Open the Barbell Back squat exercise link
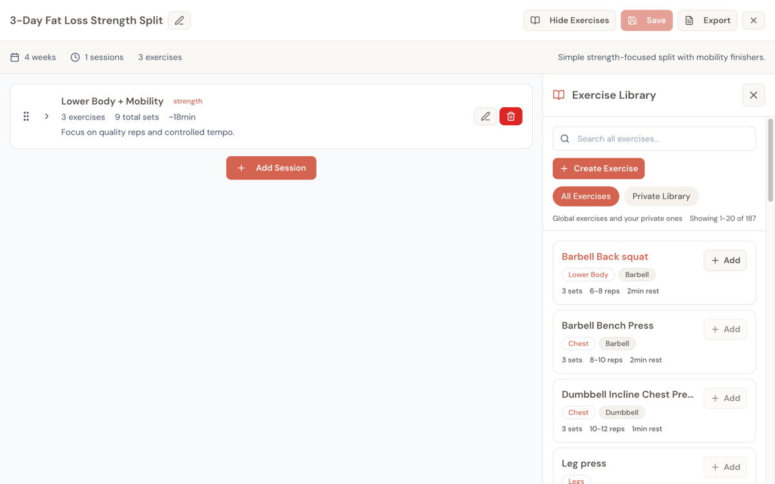This screenshot has height=484, width=775. tap(604, 256)
